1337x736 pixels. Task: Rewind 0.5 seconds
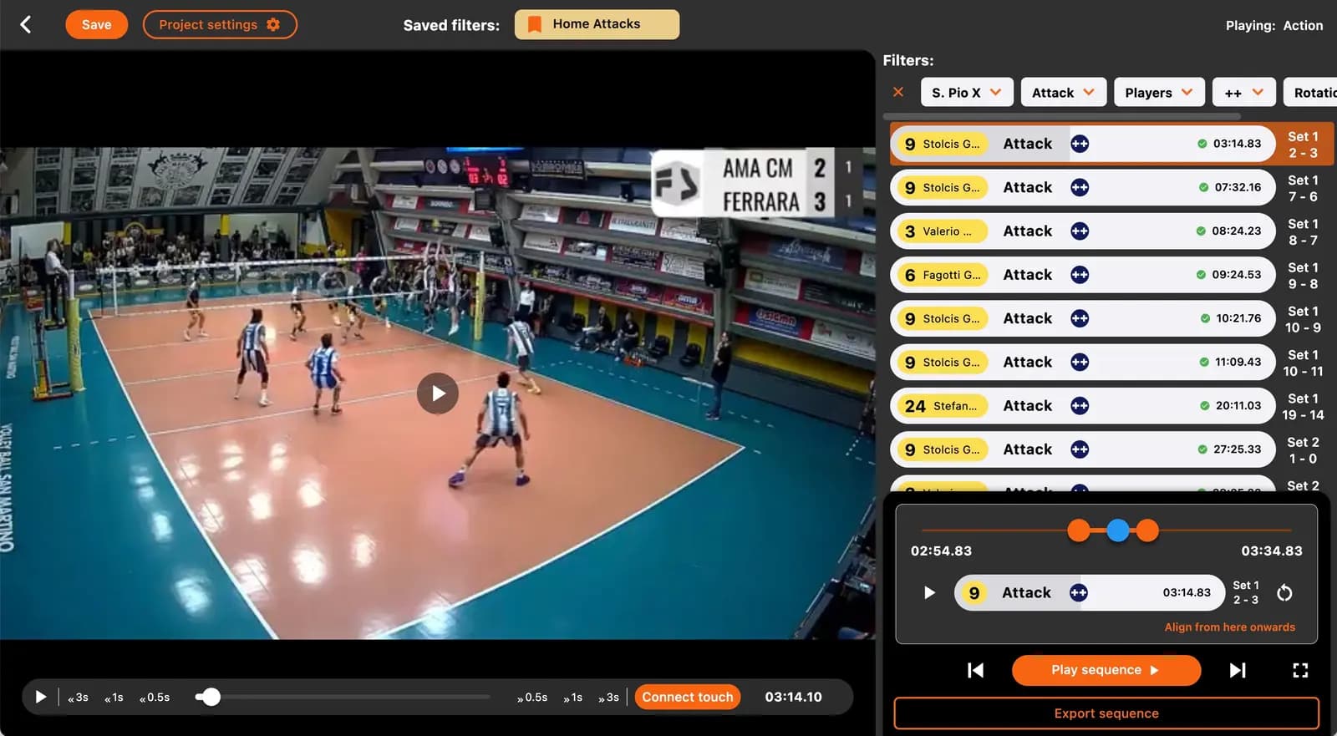click(x=155, y=698)
